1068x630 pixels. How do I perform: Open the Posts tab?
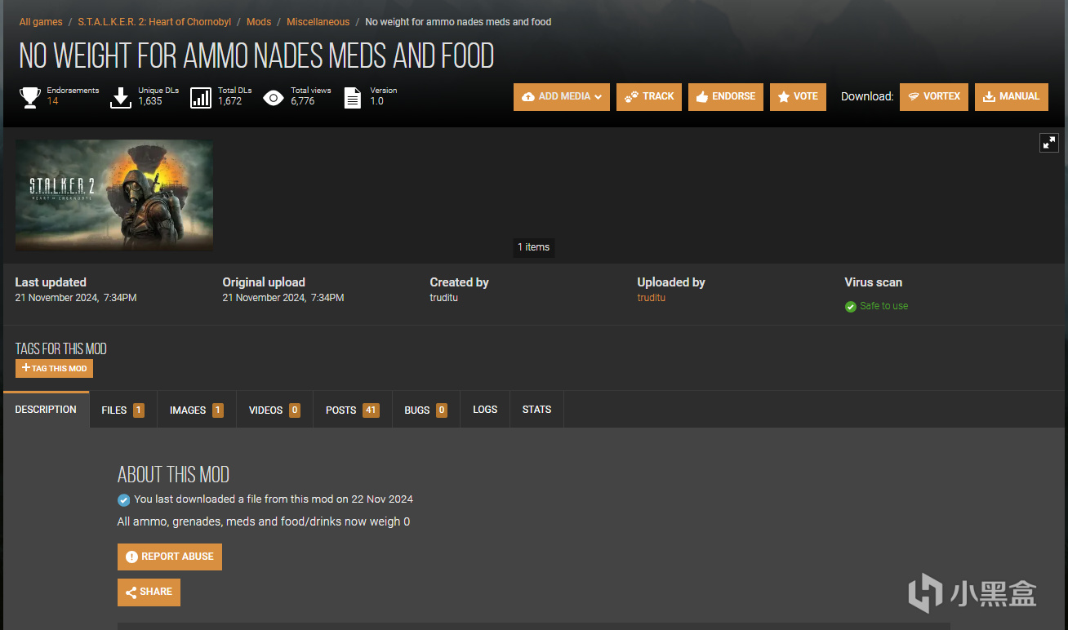(352, 410)
